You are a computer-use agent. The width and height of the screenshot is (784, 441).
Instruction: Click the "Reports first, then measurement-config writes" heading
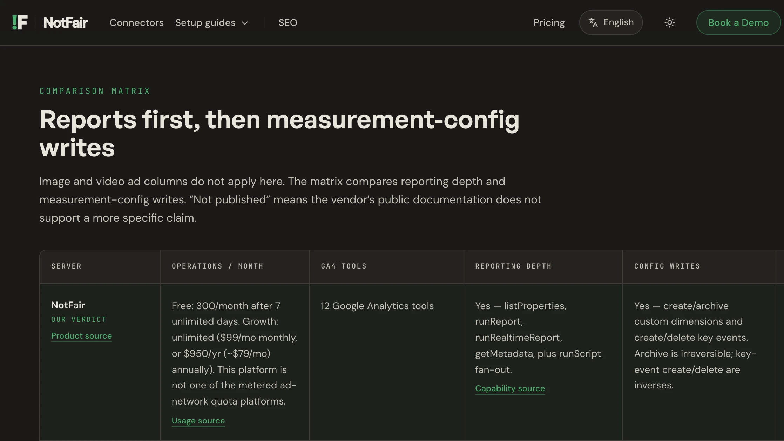(279, 133)
